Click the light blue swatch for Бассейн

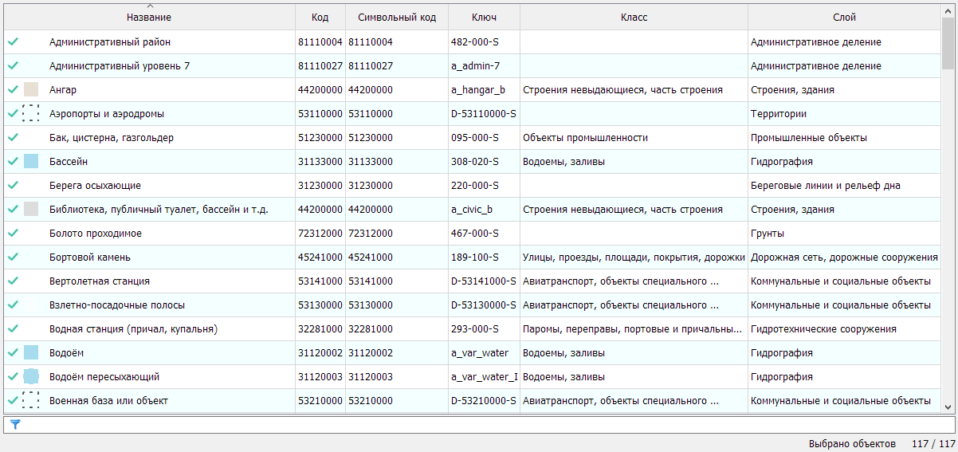[31, 162]
